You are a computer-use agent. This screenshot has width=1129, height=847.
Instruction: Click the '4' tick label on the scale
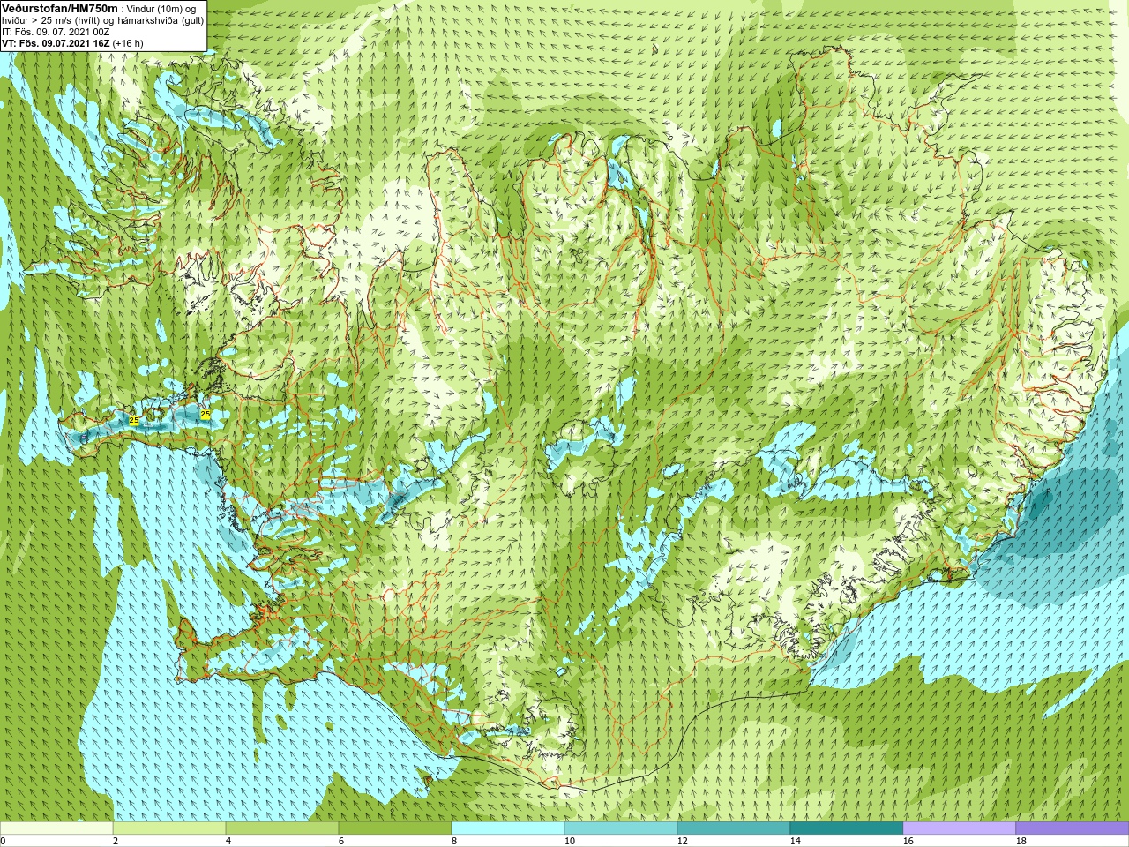pyautogui.click(x=228, y=841)
